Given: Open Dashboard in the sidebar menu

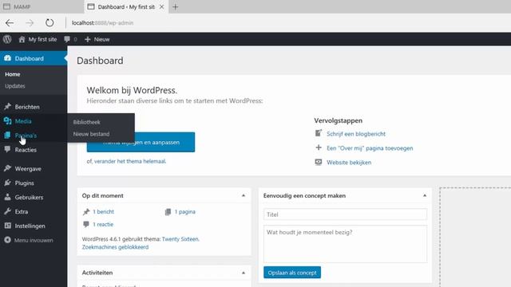Looking at the screenshot, I should pyautogui.click(x=34, y=58).
